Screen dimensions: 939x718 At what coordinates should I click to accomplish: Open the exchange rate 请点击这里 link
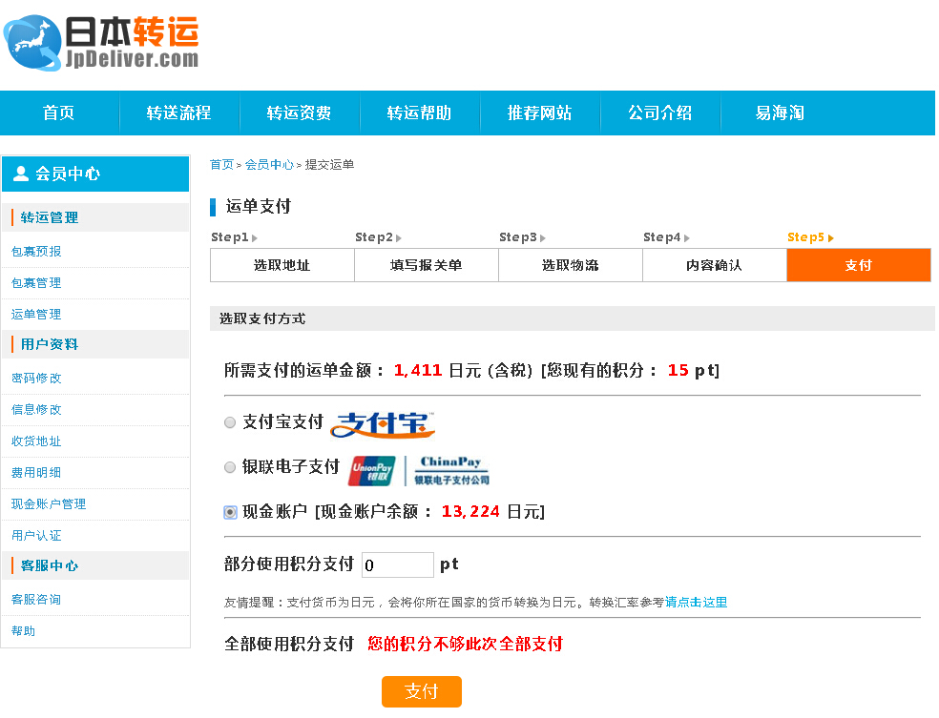point(696,602)
